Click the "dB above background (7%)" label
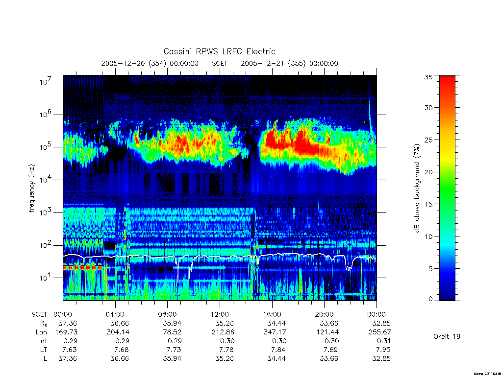Screen dimensions: 502x376 click(417, 188)
